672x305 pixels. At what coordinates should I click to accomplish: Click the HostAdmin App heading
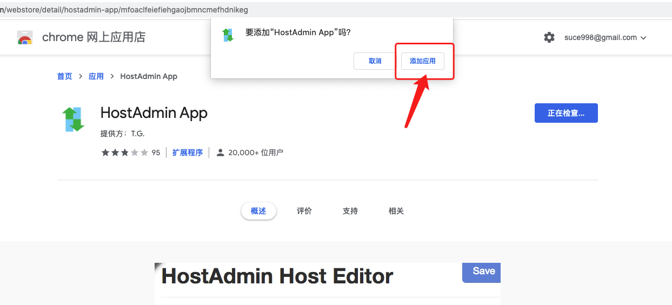coord(154,113)
